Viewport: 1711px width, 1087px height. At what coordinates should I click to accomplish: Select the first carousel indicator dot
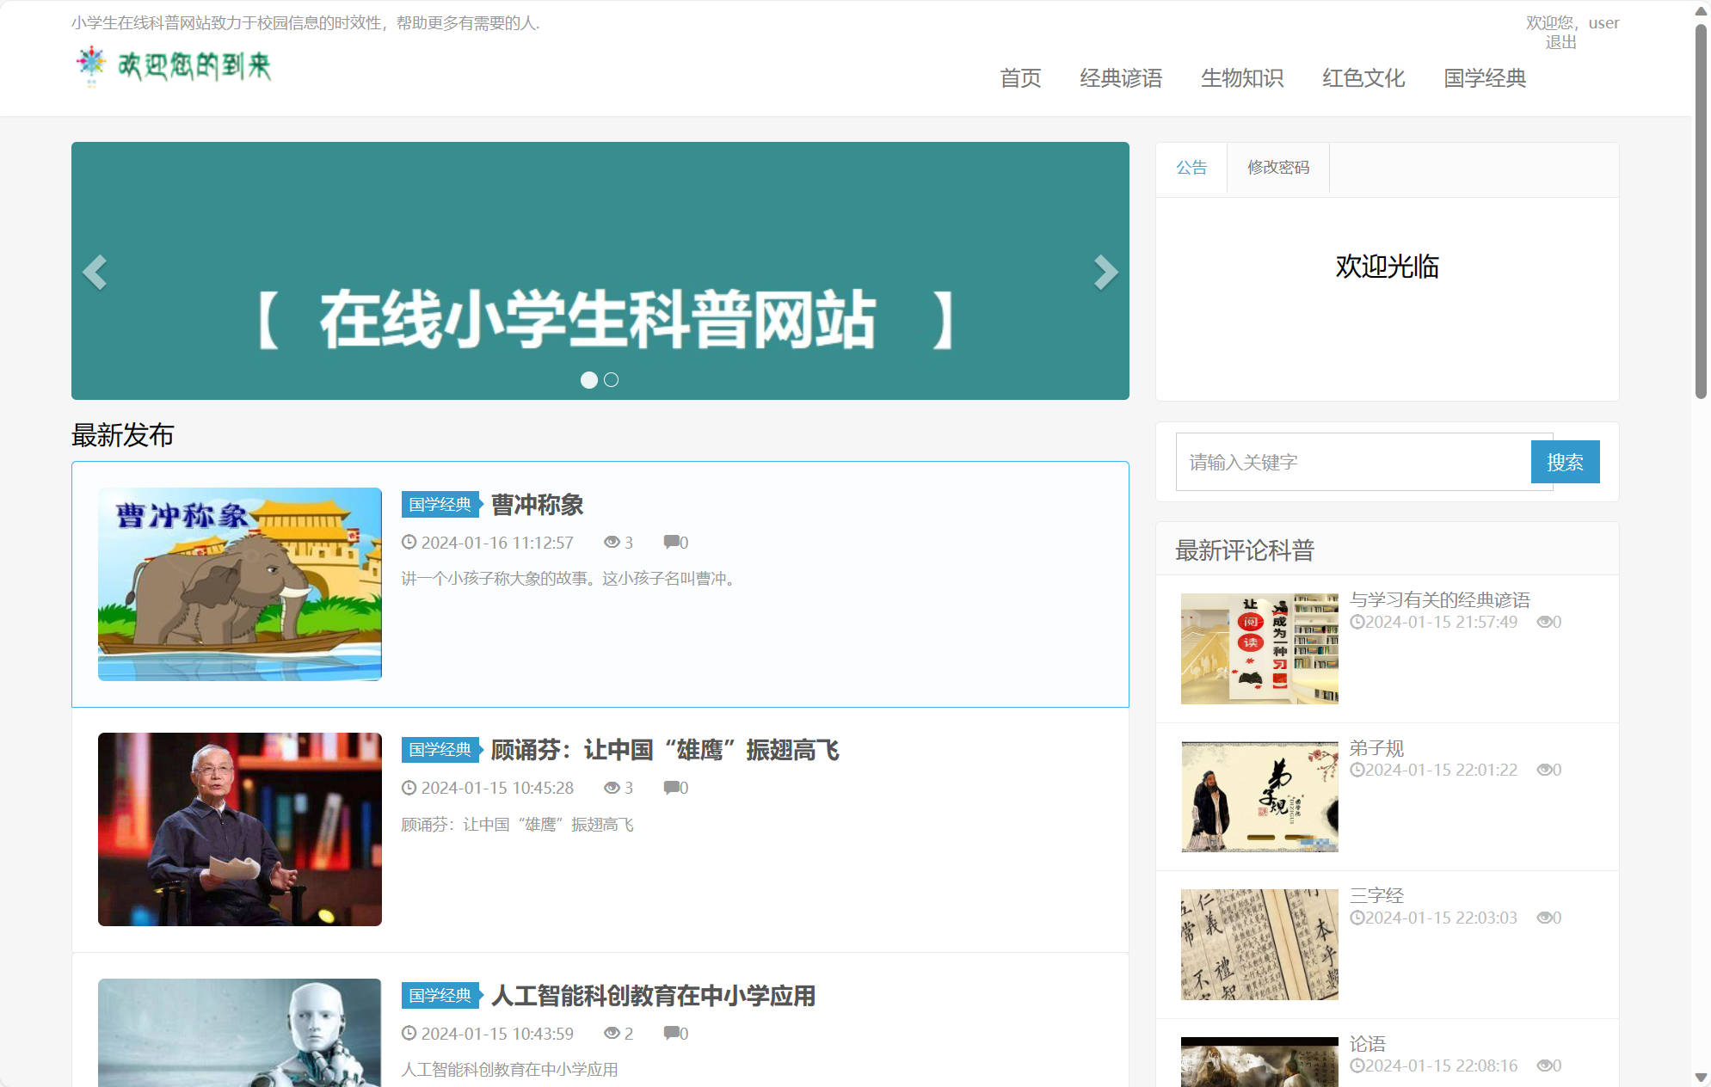tap(591, 378)
